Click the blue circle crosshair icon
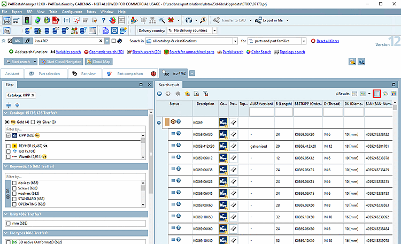The image size is (401, 244). point(114,30)
